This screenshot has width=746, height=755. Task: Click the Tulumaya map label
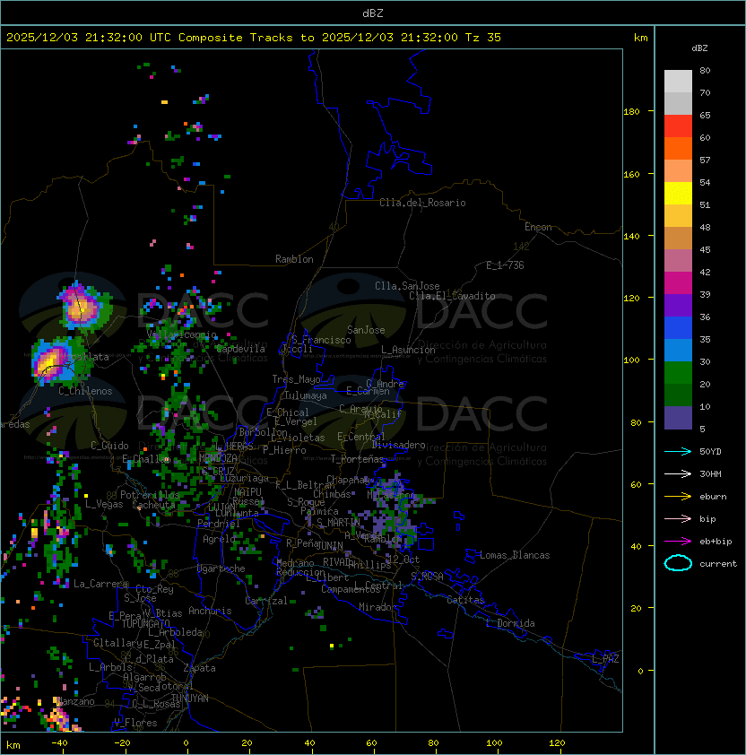pos(306,395)
